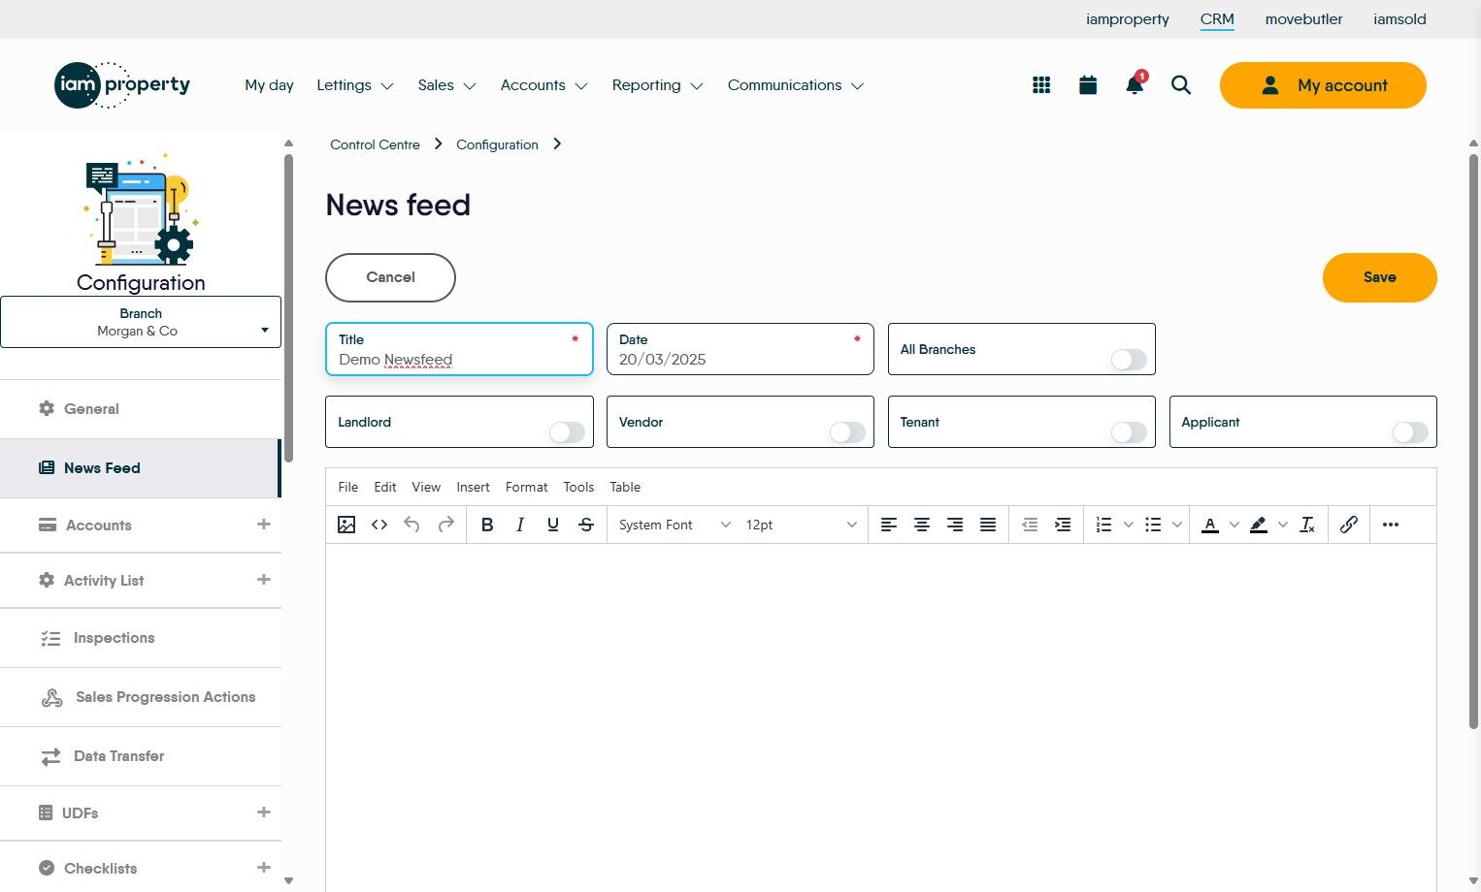
Task: Open the editor File menu
Action: pos(348,487)
